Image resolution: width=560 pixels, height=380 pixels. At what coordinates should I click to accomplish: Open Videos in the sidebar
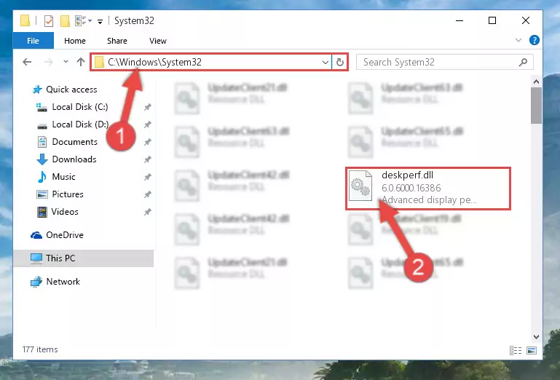[x=65, y=212]
